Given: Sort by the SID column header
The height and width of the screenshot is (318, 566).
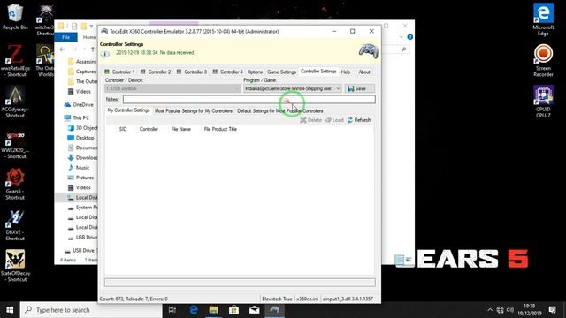Looking at the screenshot, I should 123,129.
